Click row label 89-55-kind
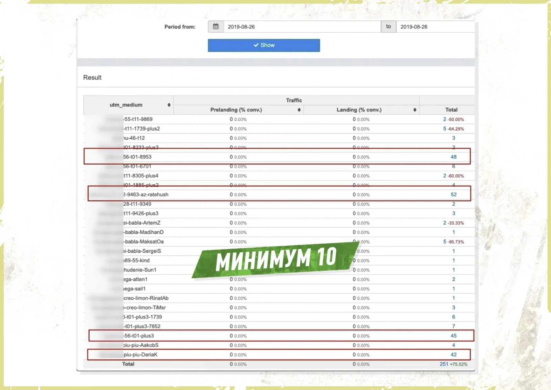Screen dimensions: 551x390 [136, 260]
